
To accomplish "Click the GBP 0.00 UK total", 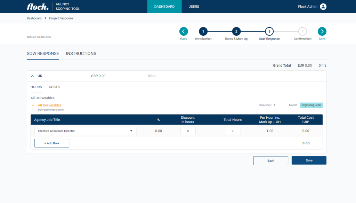I will pos(98,76).
